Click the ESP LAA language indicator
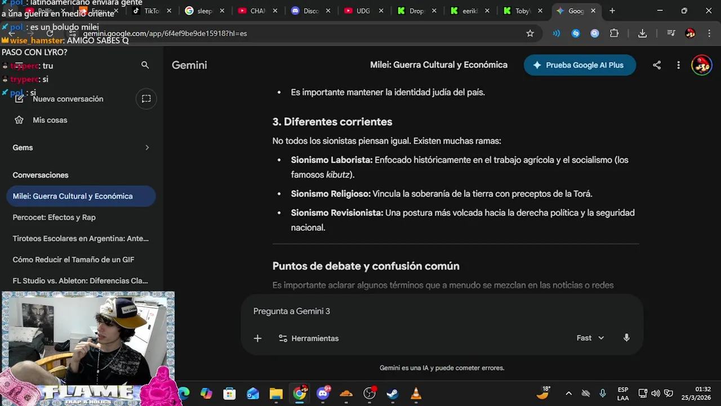The width and height of the screenshot is (721, 406). (x=623, y=393)
